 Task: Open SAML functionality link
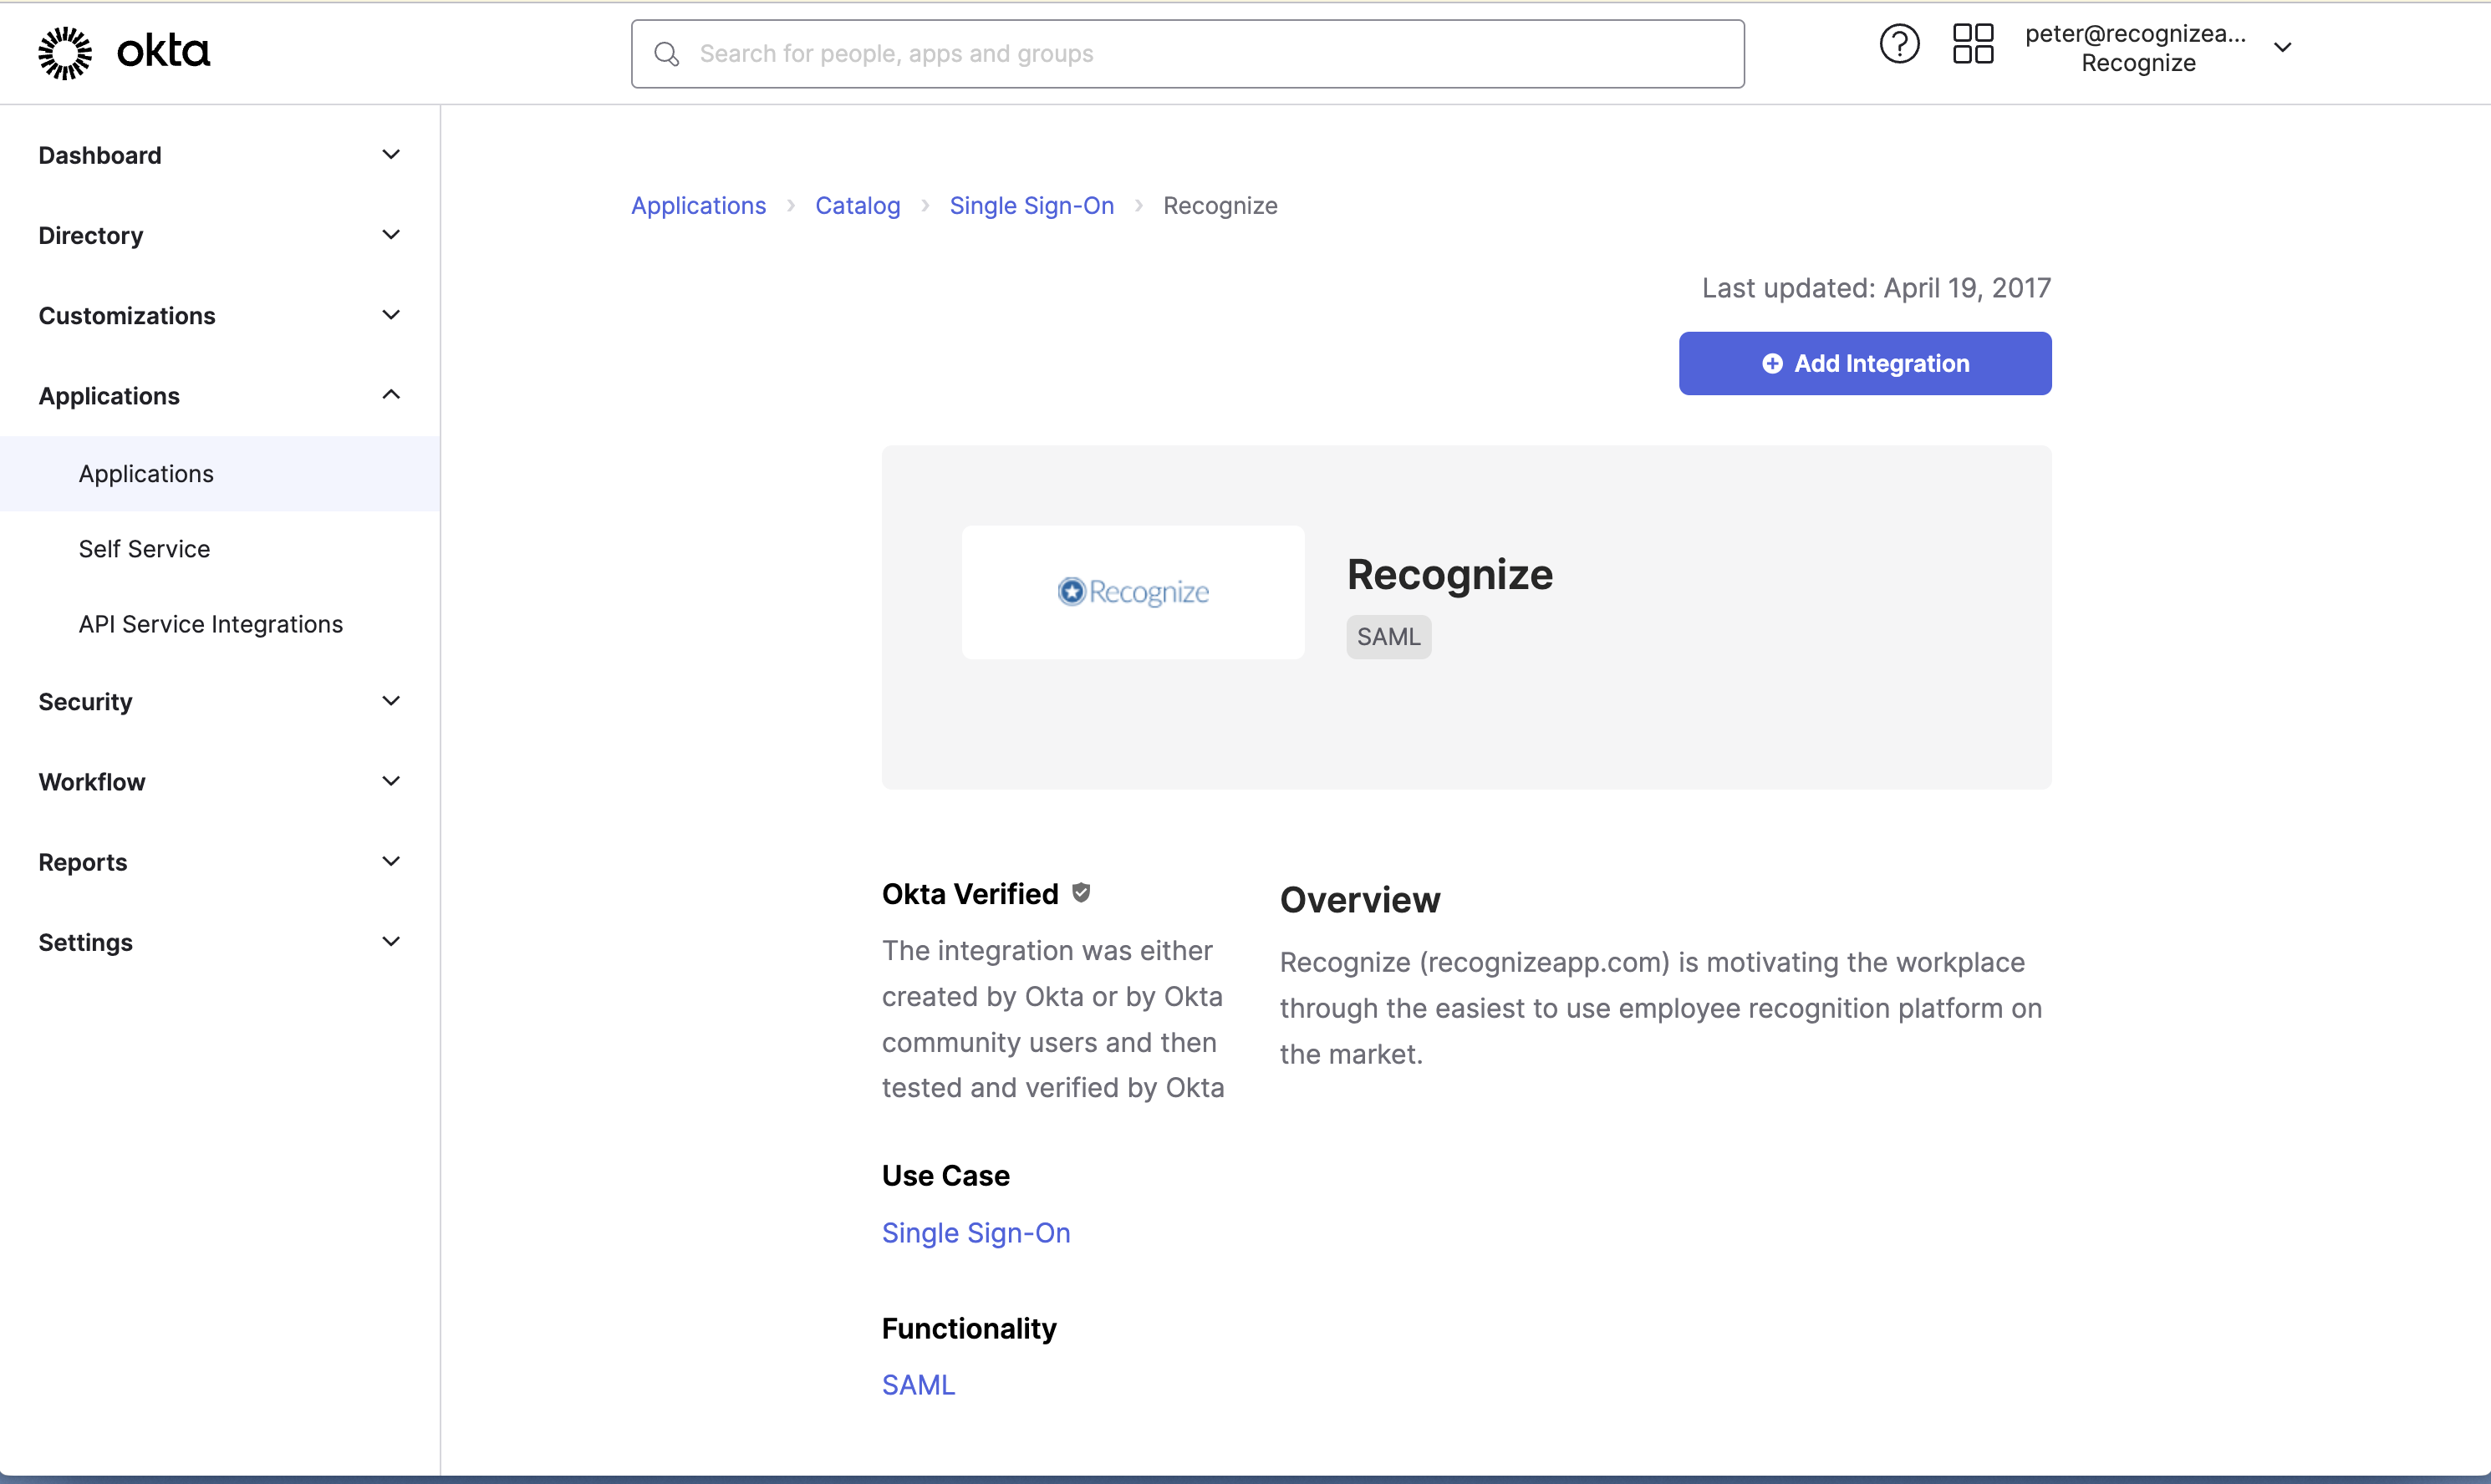[919, 1384]
